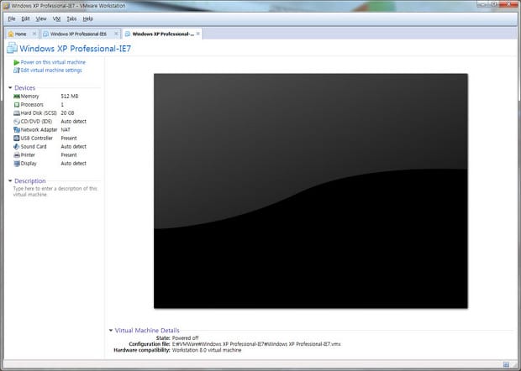Viewport: 521px width, 371px height.
Task: Click the green Power on play icon
Action: [16, 62]
